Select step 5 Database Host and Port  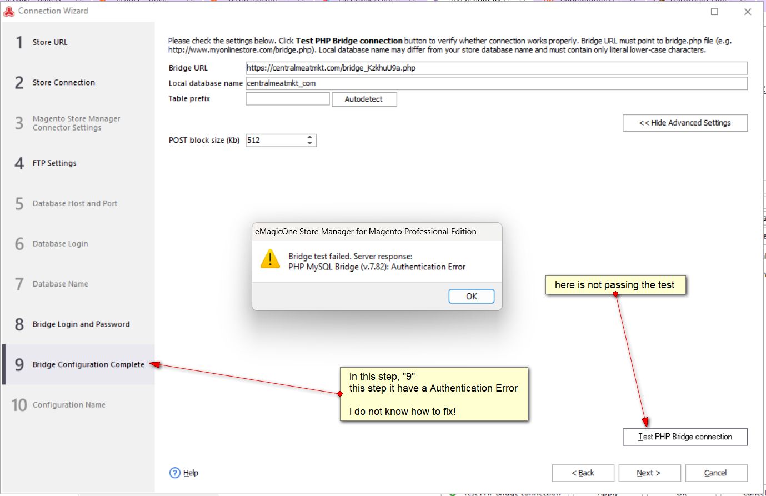[78, 203]
